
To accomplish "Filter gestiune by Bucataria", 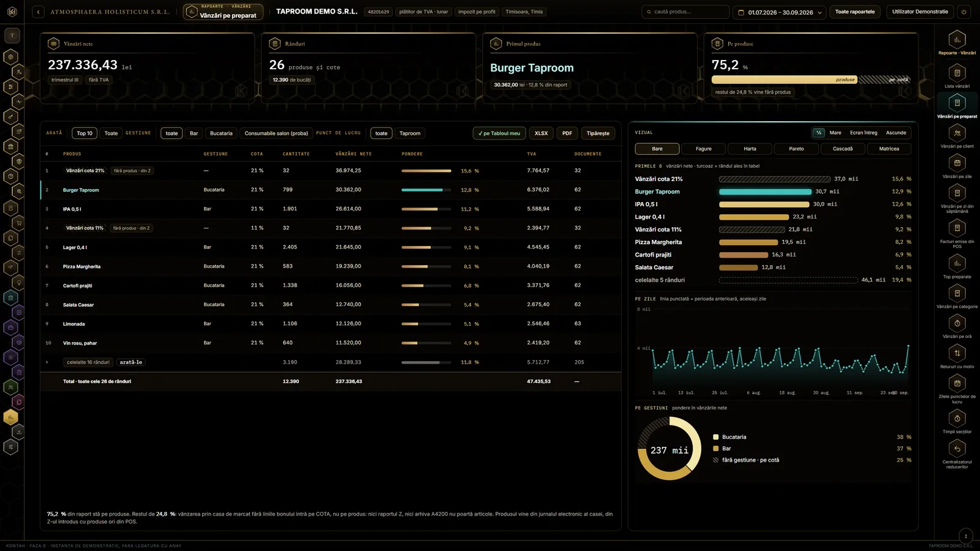I will (221, 133).
